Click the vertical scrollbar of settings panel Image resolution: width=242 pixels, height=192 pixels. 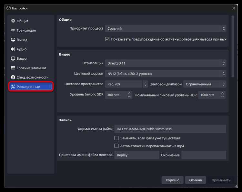point(233,46)
